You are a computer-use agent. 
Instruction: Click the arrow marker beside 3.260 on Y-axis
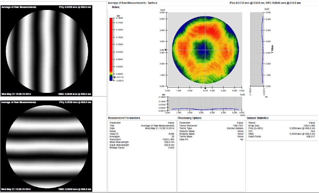166,49
